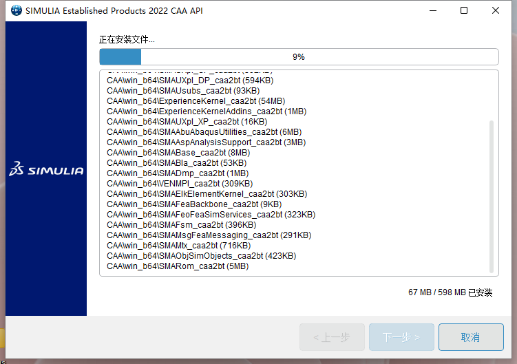Screen dimensions: 517x364
Task: Select the SMAAbuAbaqusUtilities_caa2bt (6MB) line
Action: (204, 132)
